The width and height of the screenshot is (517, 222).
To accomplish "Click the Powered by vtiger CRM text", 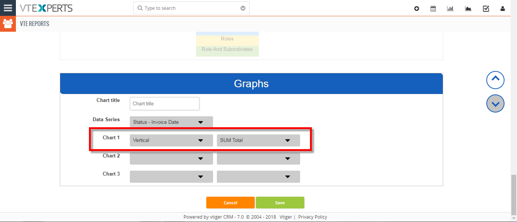I will 213,217.
